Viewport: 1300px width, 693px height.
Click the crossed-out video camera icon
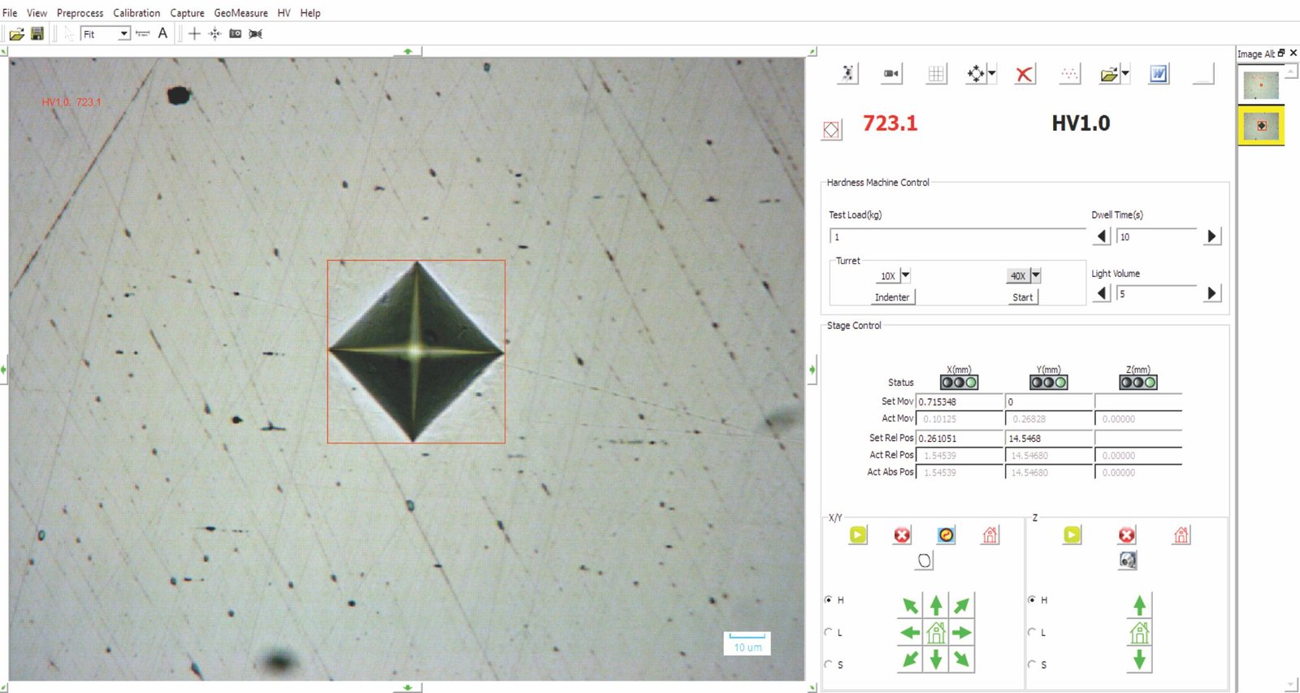[255, 33]
